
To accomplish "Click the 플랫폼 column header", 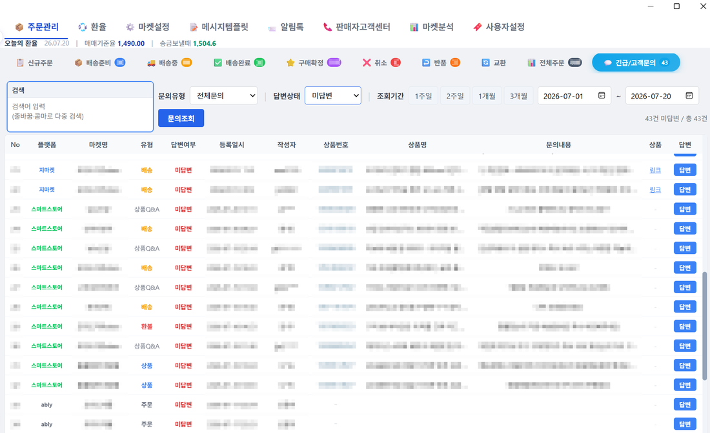I will pos(46,144).
